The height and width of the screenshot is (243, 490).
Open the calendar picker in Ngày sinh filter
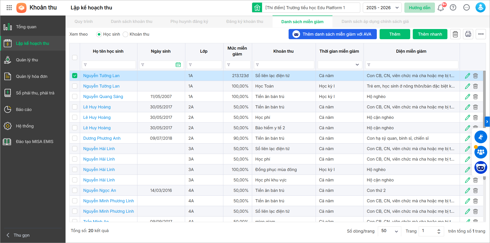(178, 65)
